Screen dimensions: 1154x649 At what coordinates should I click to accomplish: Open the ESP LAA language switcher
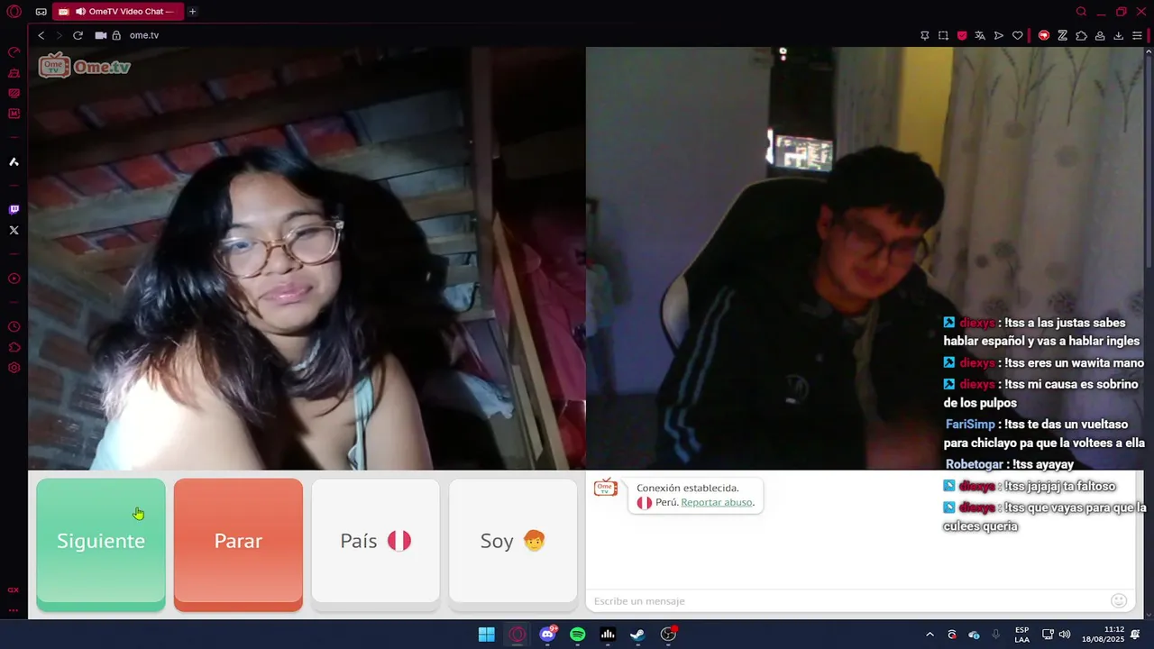1021,635
